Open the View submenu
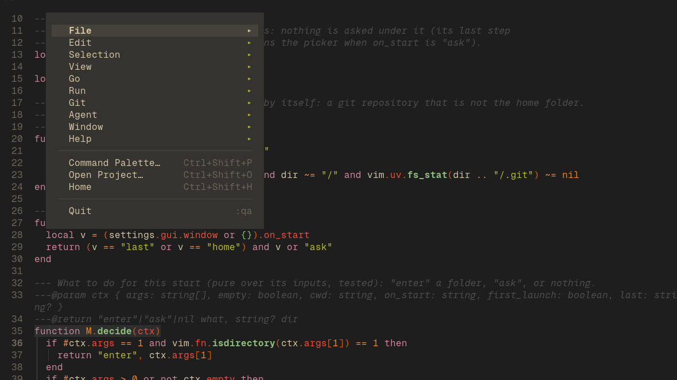 tap(154, 67)
